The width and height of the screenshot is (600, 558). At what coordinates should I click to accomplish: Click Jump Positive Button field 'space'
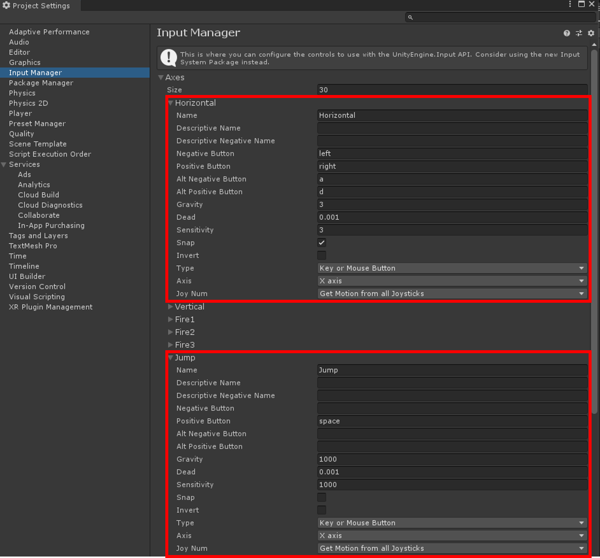click(452, 421)
